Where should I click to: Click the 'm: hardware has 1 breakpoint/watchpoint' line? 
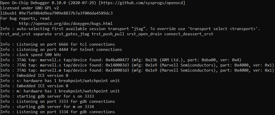[x=60, y=91]
